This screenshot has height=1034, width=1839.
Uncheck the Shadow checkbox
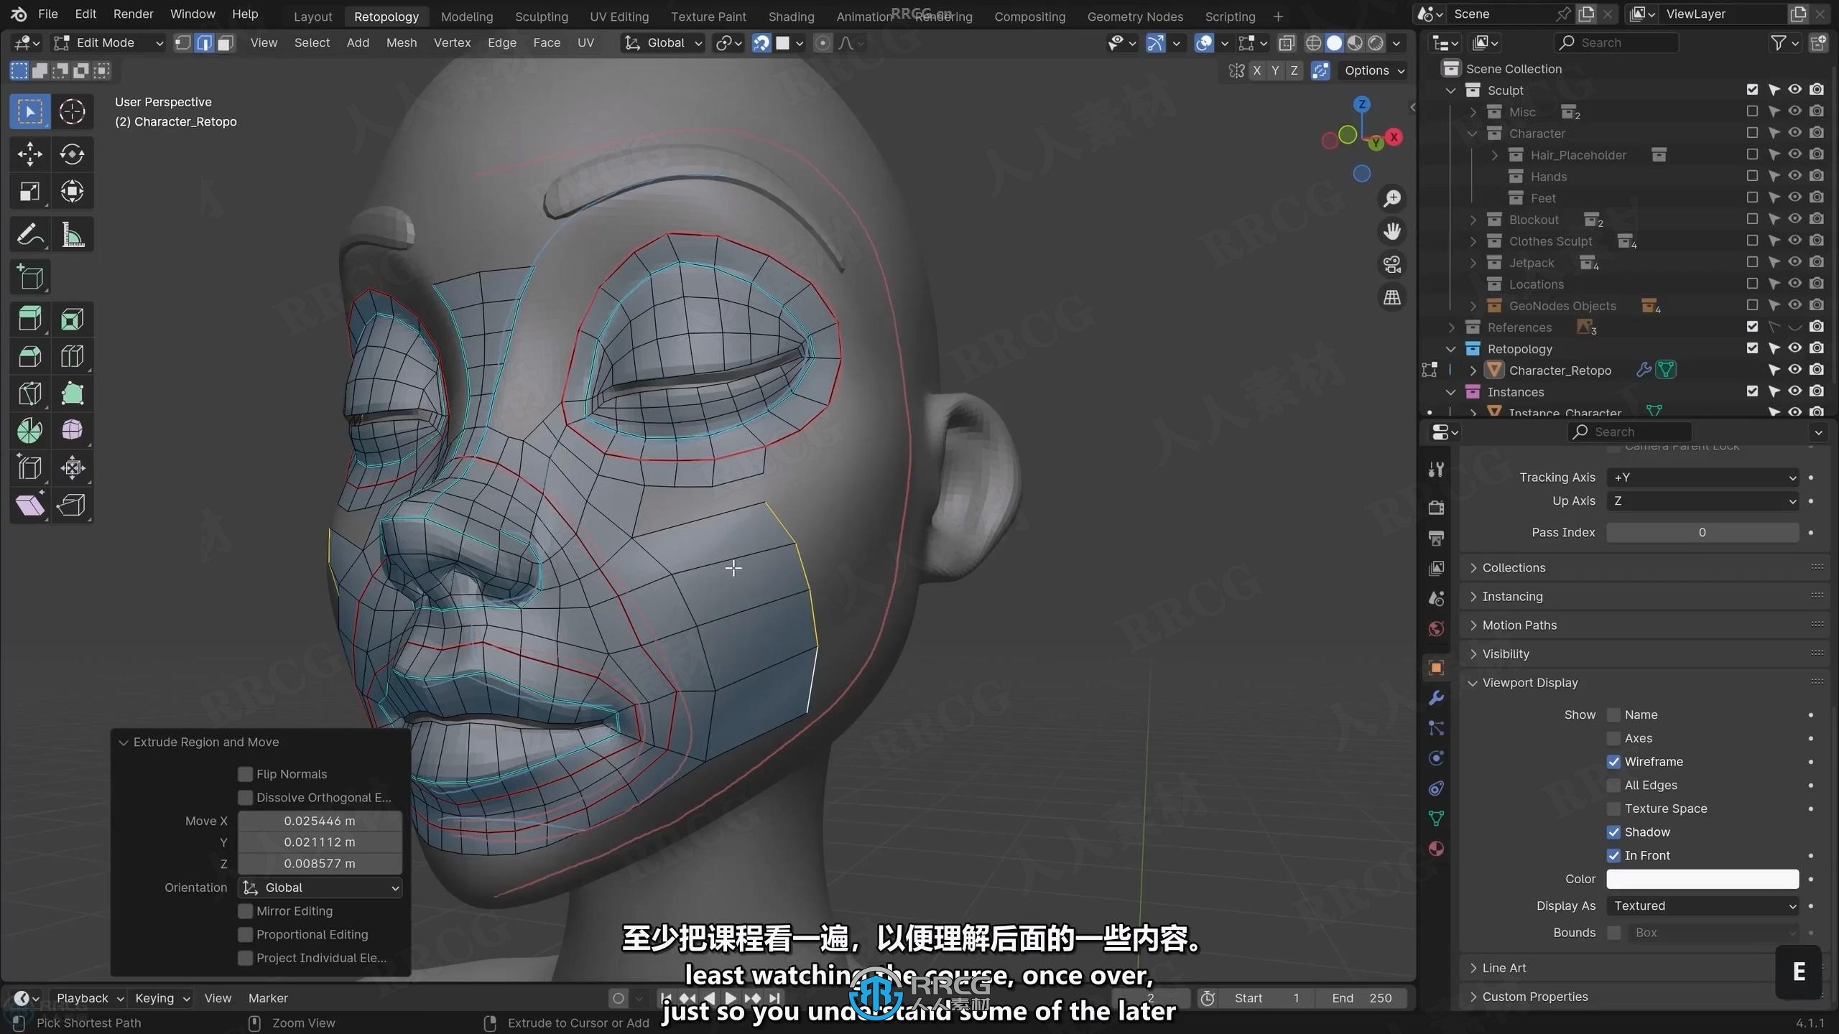1613,832
